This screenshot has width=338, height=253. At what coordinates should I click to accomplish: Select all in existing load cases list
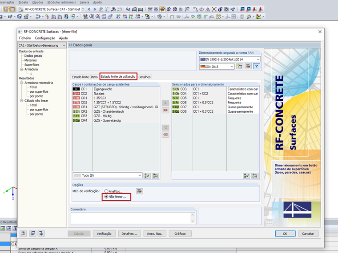(147, 176)
